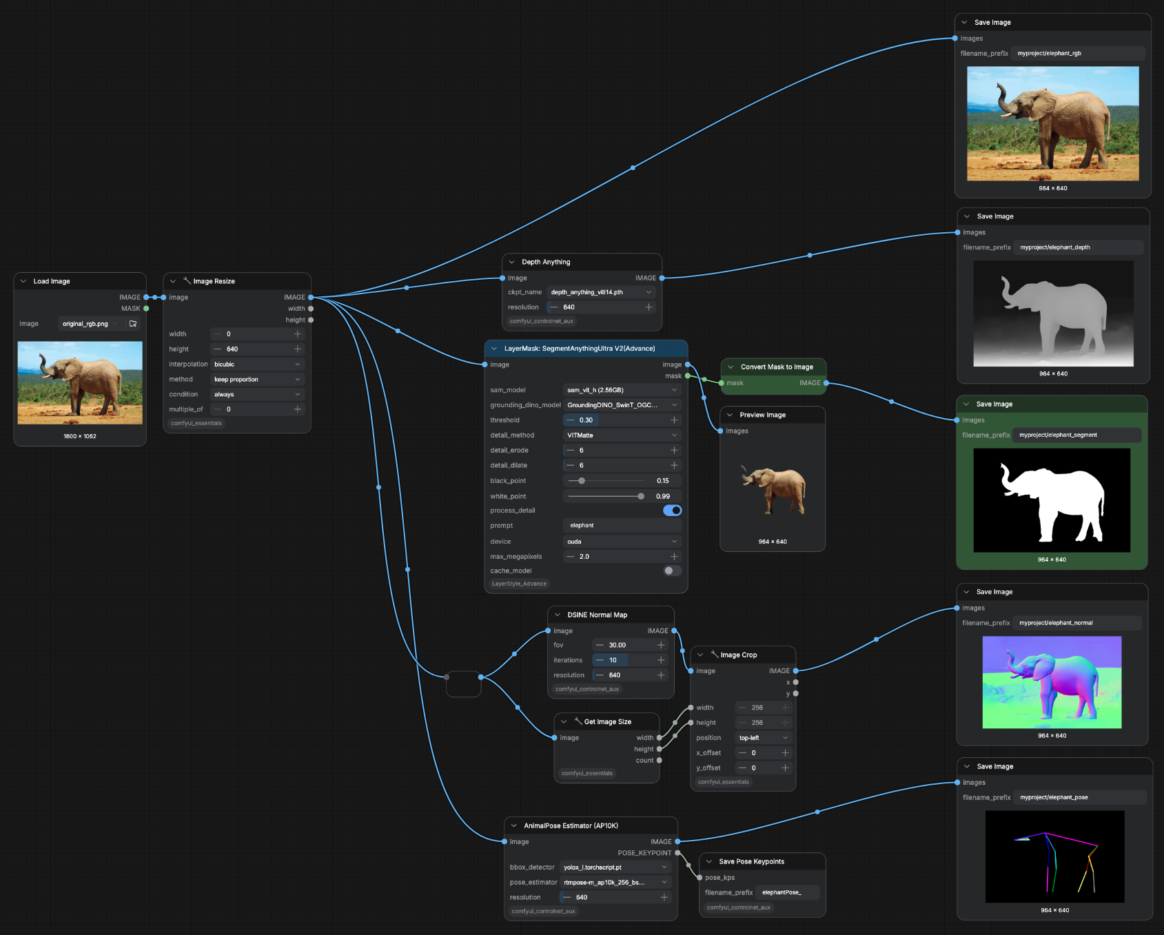
Task: Click the wrench icon on Image Resize node
Action: coord(187,281)
